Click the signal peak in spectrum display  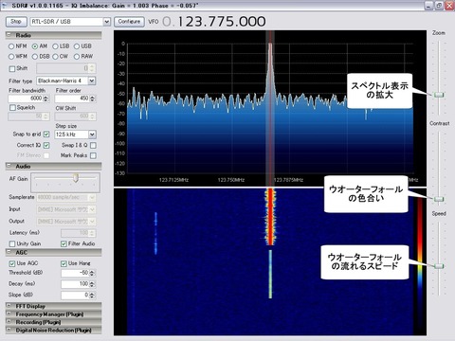[270, 68]
